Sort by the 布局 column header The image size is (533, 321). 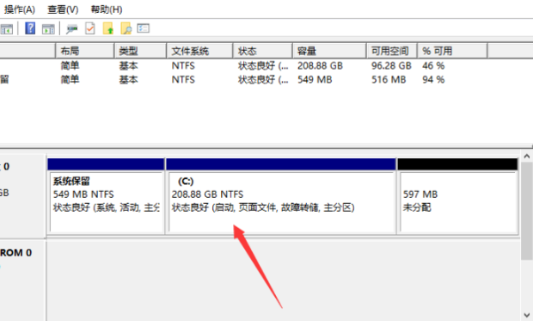tap(84, 51)
